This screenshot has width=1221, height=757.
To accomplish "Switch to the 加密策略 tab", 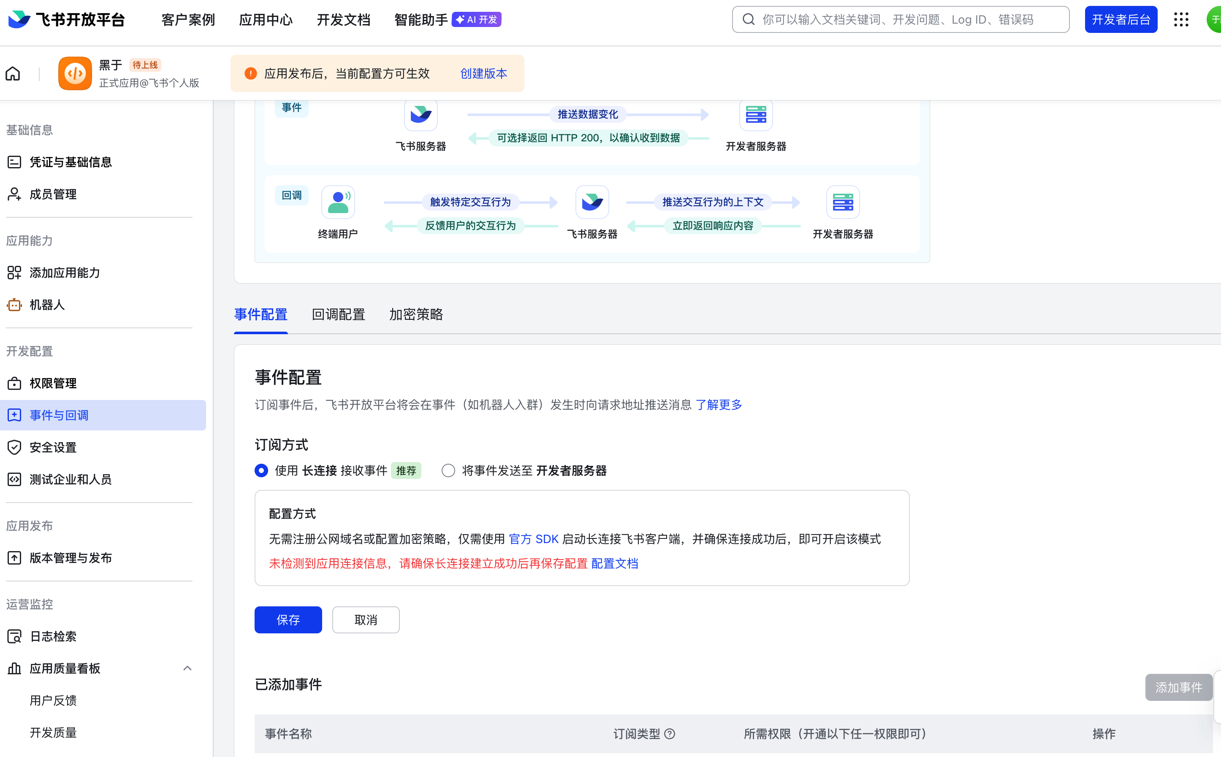I will click(416, 314).
